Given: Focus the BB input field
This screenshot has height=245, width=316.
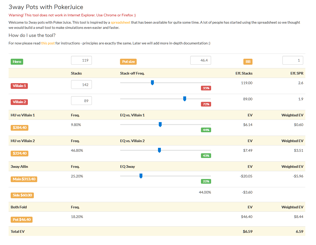Looking at the screenshot, I should coord(293,60).
